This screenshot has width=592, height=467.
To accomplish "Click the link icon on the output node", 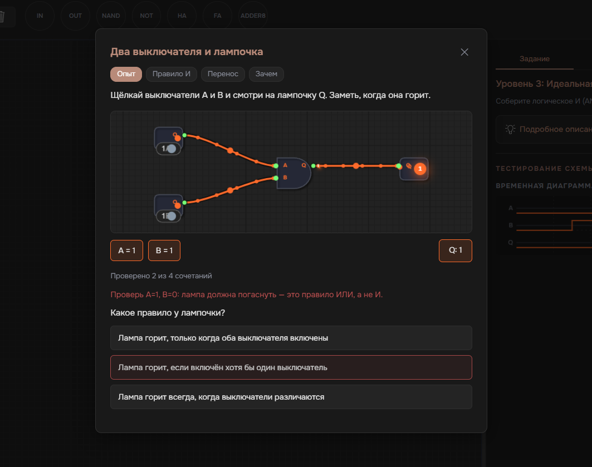I will click(409, 166).
